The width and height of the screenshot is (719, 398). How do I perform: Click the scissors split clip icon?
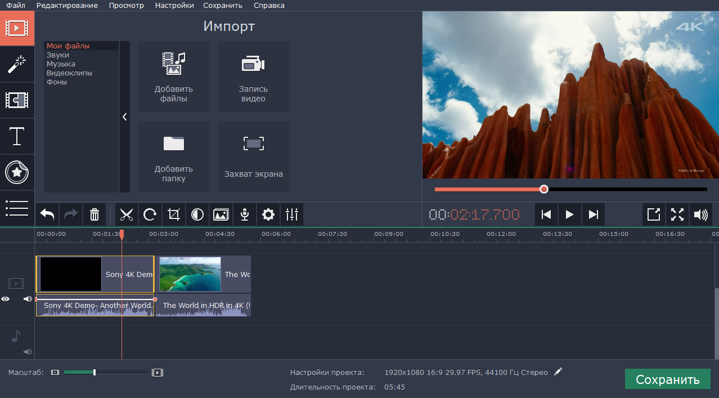(127, 214)
